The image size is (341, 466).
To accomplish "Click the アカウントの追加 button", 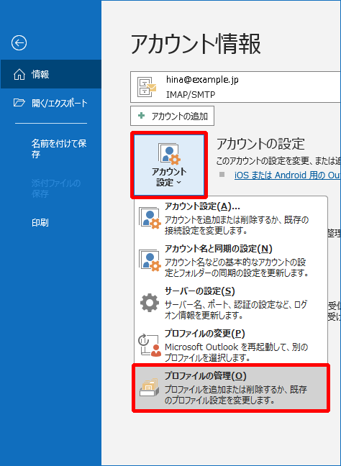I will (172, 116).
